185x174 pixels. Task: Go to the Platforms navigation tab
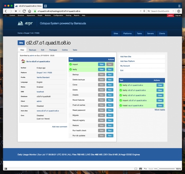pos(127,33)
